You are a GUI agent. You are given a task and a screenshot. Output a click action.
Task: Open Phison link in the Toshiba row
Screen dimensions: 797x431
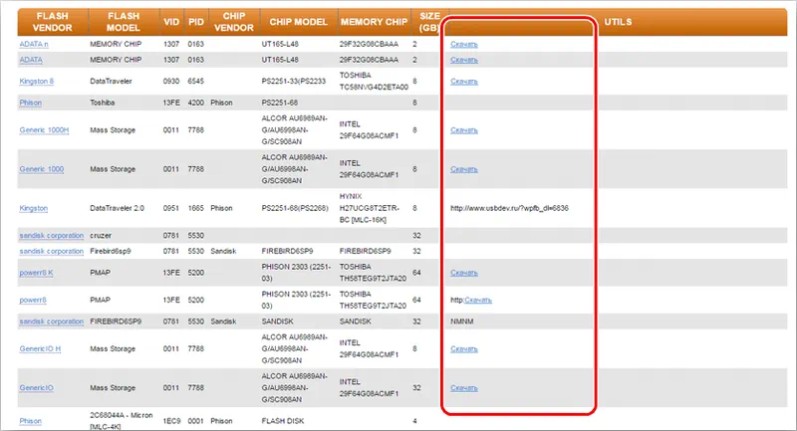(31, 103)
